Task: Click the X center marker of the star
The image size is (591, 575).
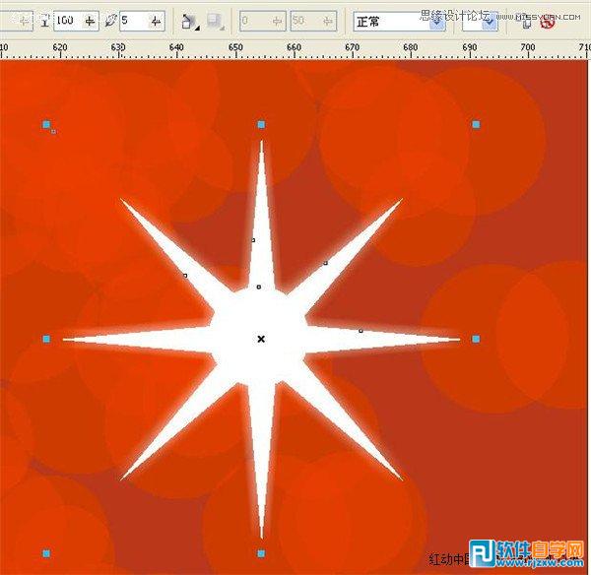Action: point(261,339)
